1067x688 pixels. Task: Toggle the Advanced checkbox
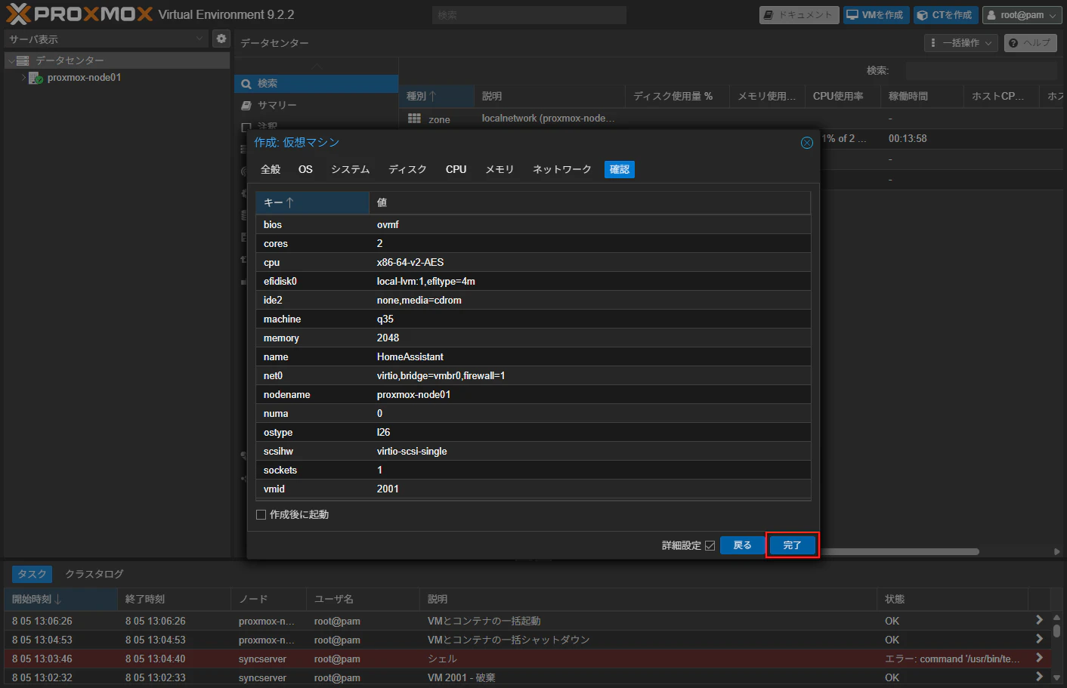pos(710,545)
